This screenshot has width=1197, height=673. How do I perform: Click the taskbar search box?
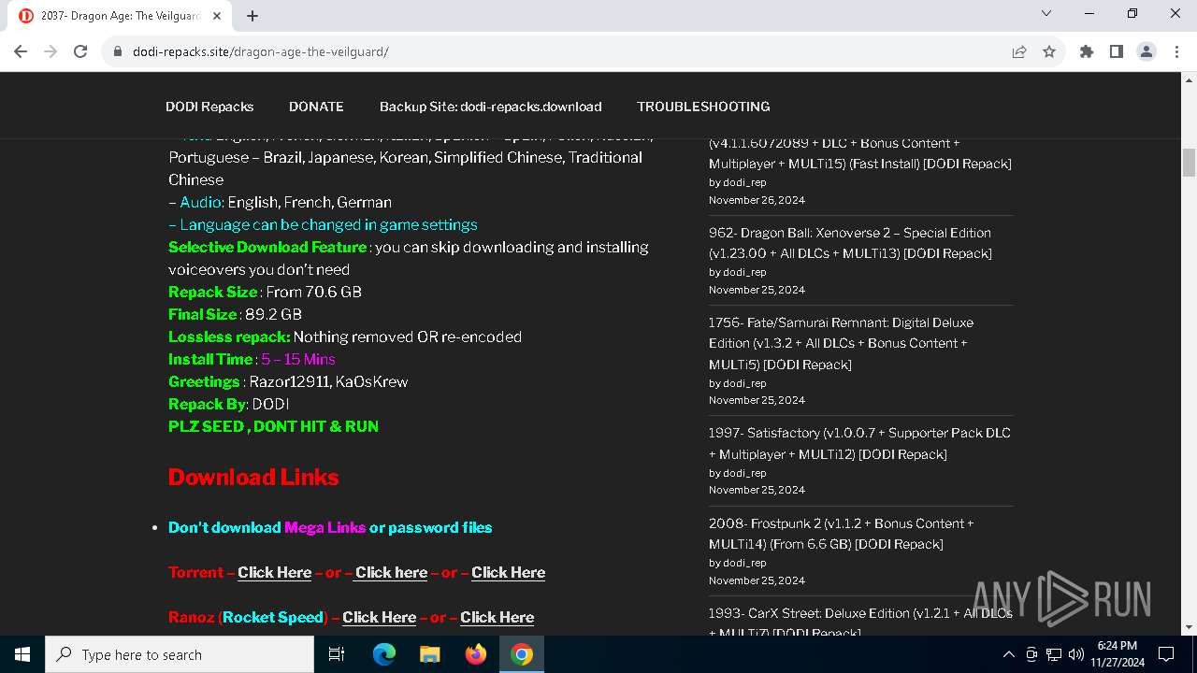coord(180,654)
